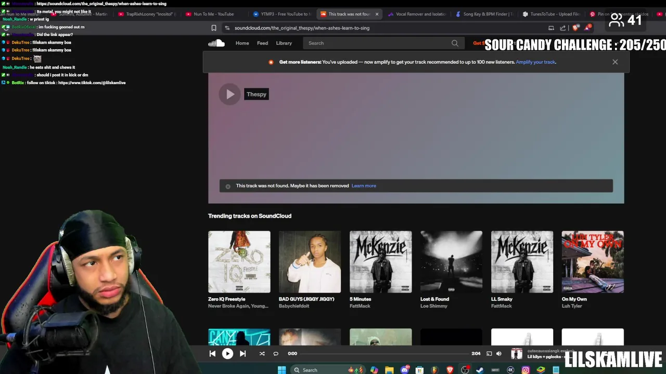Viewport: 666px width, 374px height.
Task: Skip to the next track
Action: [242, 354]
